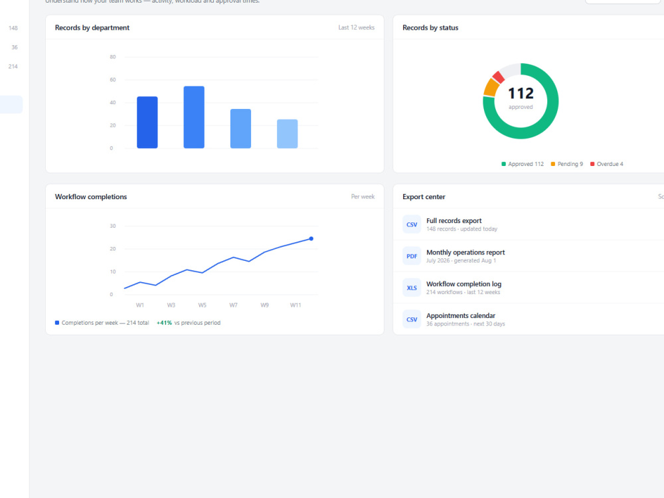Click the 10 value on the line chart axis
Image resolution: width=664 pixels, height=498 pixels.
(113, 272)
